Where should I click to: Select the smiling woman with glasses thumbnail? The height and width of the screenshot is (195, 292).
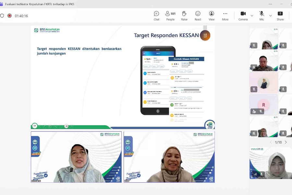point(263,126)
